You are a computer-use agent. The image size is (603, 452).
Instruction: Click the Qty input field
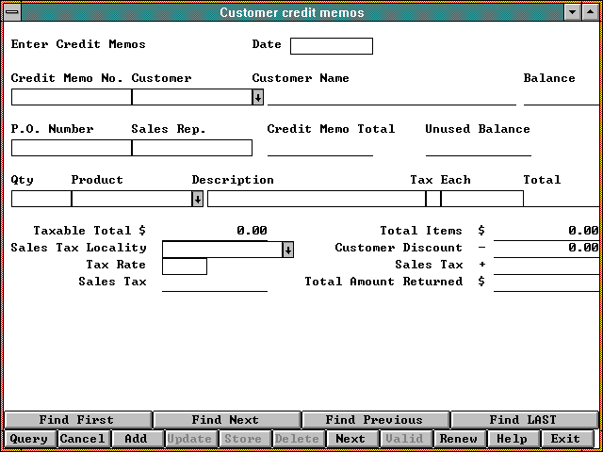tap(41, 199)
